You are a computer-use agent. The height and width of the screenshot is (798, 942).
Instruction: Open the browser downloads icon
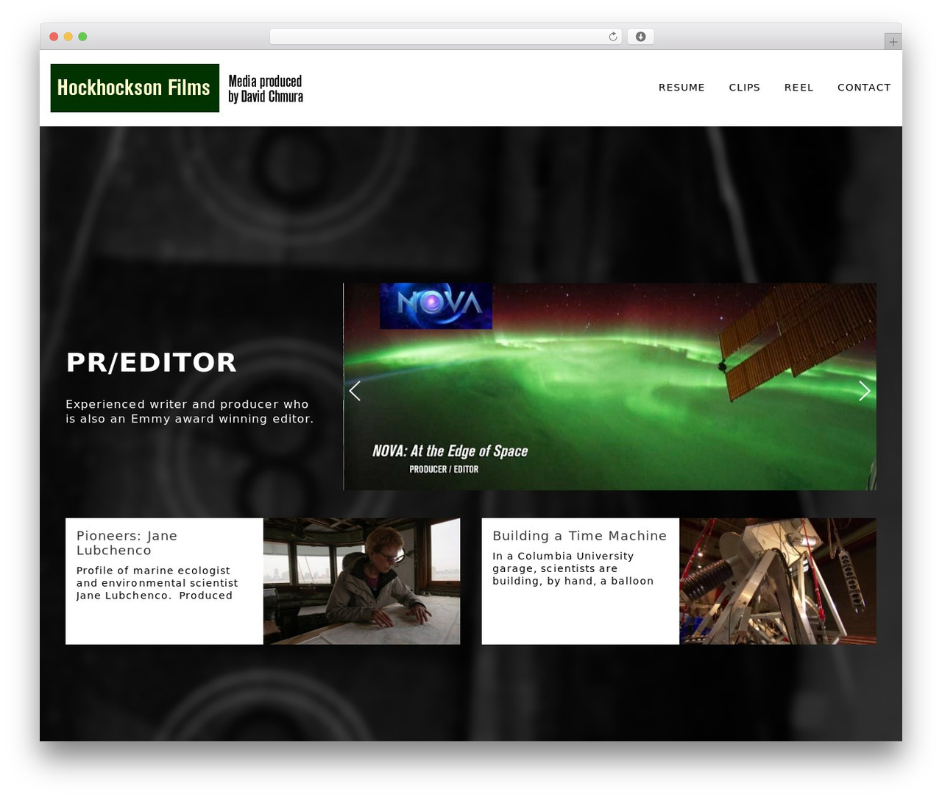640,37
